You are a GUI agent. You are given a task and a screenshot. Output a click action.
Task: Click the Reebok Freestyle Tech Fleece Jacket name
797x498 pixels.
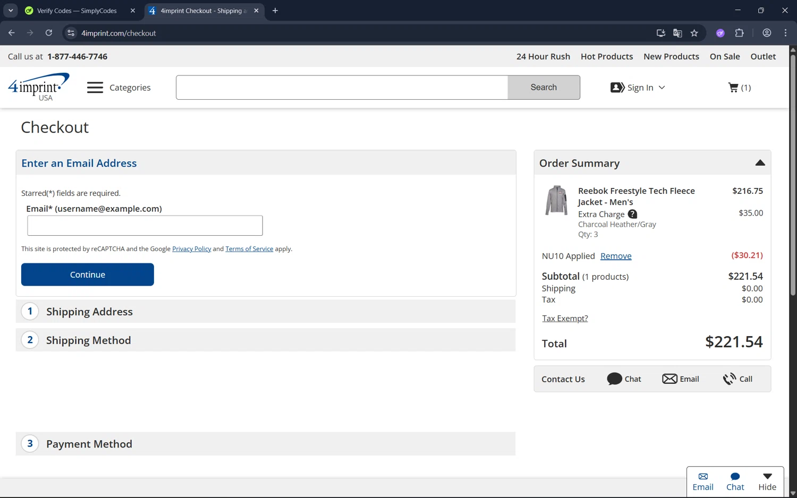pos(636,196)
